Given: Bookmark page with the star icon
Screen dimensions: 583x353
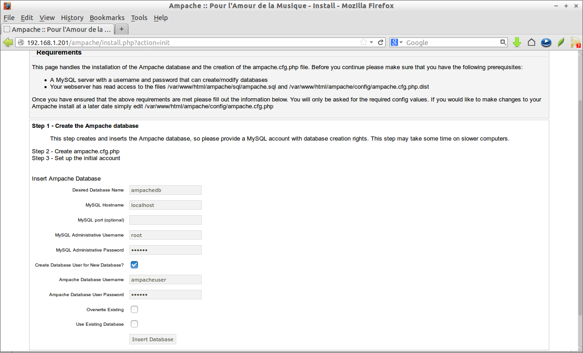Looking at the screenshot, I should tap(363, 42).
